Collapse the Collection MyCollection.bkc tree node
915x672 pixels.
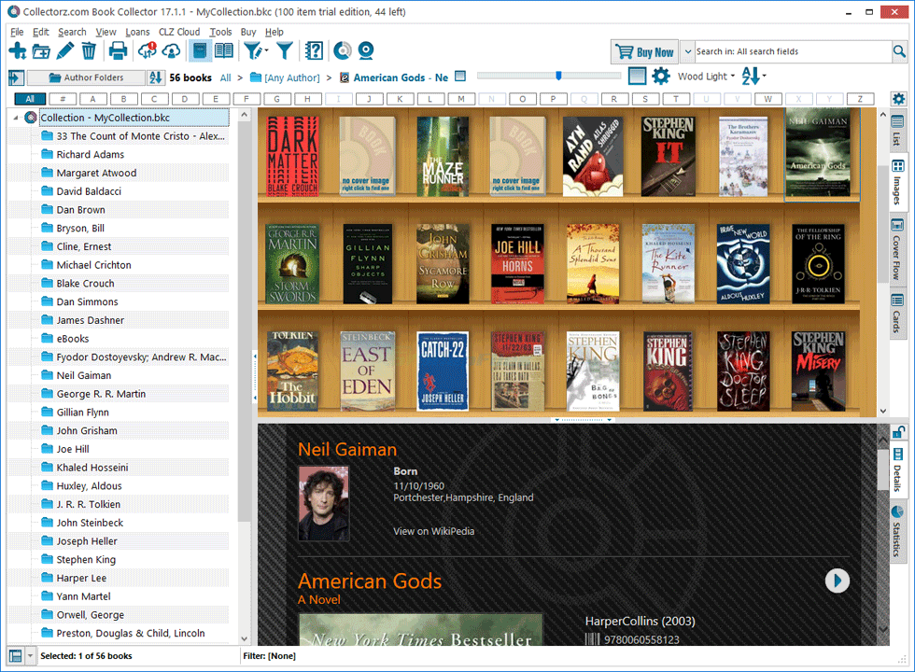click(16, 118)
